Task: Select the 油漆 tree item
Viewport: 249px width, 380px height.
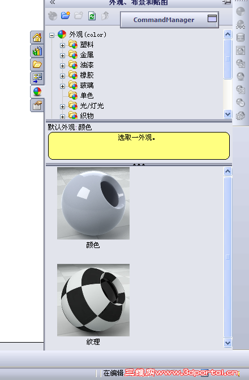Action: 87,65
